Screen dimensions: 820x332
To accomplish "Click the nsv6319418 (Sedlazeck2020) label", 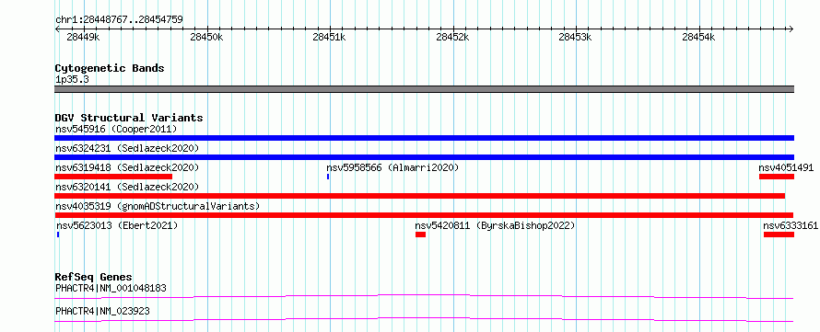I will pyautogui.click(x=127, y=167).
